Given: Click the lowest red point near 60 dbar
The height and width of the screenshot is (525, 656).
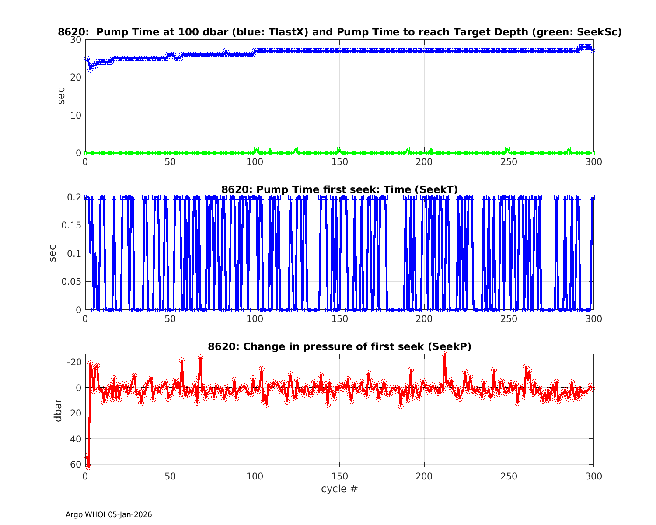Looking at the screenshot, I should (x=88, y=467).
